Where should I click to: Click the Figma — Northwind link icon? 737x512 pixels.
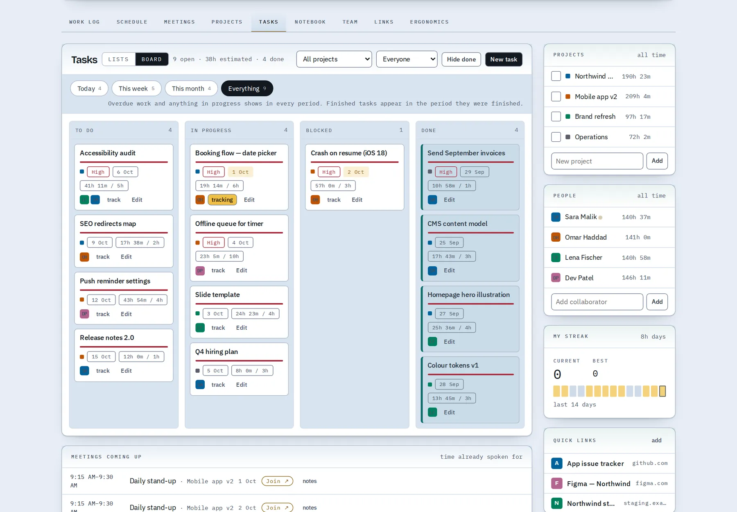[556, 483]
